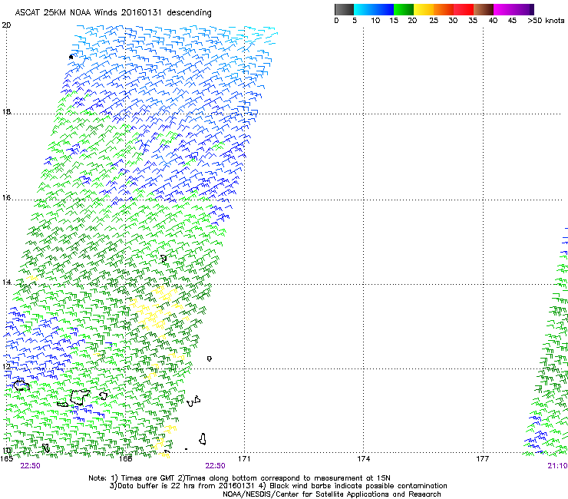Click the longitude label '174'

click(363, 459)
